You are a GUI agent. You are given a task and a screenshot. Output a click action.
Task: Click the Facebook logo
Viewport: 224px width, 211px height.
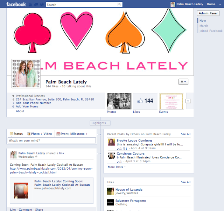(16, 5)
